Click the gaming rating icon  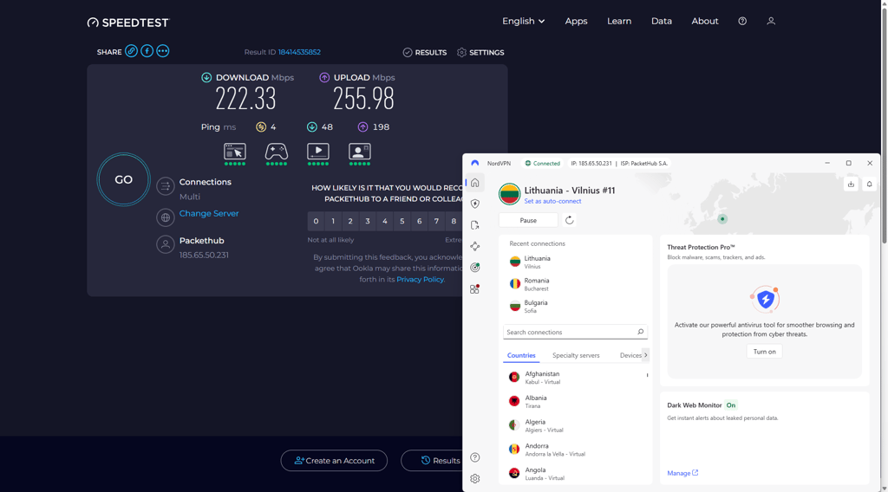point(277,152)
